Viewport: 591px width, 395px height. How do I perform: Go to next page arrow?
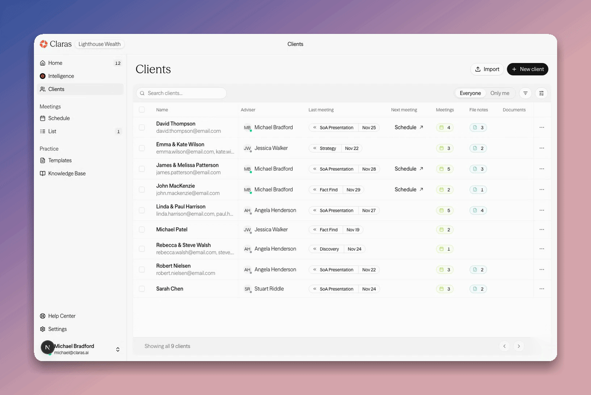pyautogui.click(x=519, y=346)
